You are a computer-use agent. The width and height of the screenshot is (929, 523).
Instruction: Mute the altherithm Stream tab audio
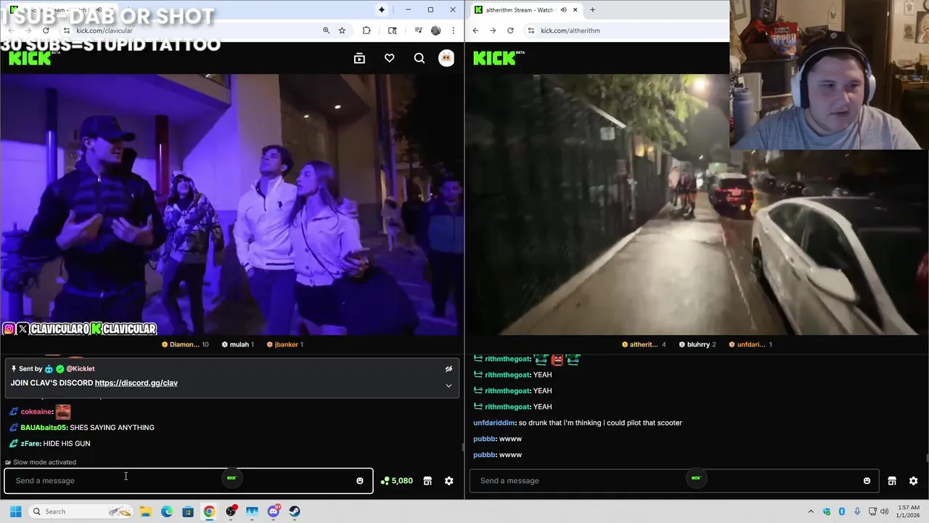coord(563,10)
